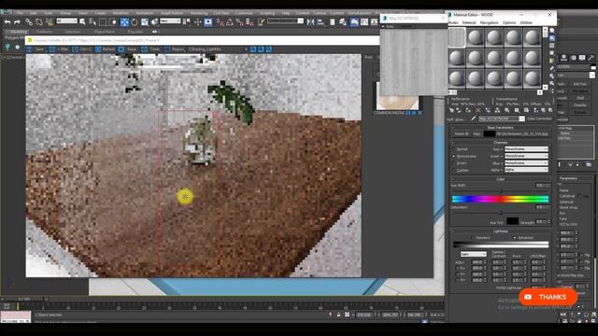Open the black Hue Tint color swatch
Image resolution: width=598 pixels, height=336 pixels.
point(512,221)
